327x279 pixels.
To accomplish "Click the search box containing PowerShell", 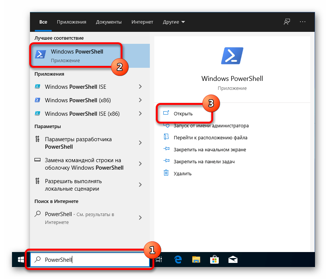I will [90, 260].
